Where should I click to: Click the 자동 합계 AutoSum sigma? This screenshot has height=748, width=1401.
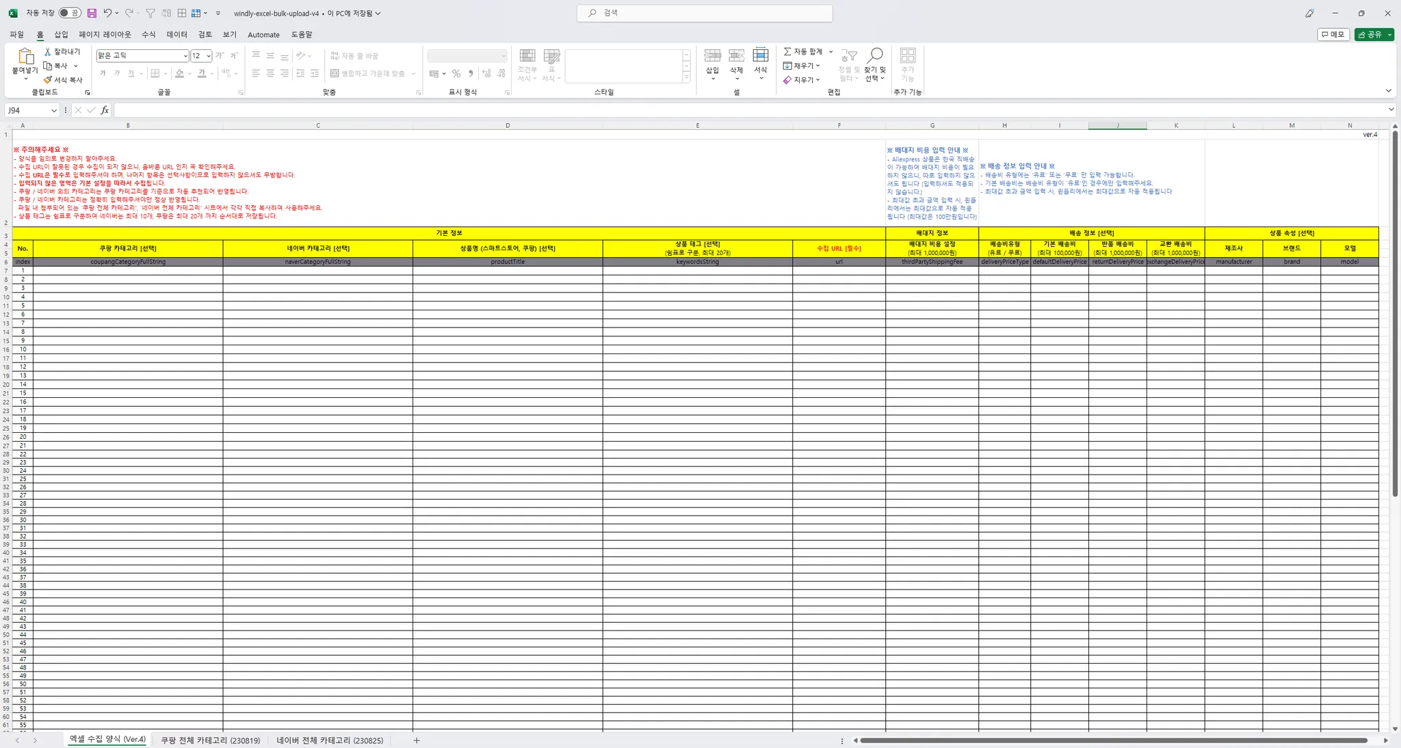coord(788,52)
